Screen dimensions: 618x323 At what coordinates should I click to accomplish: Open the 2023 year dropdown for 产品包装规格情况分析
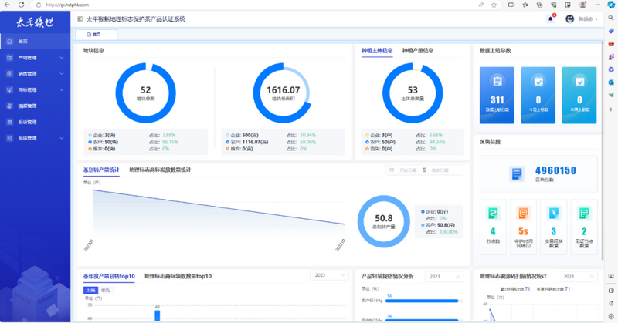[444, 275]
